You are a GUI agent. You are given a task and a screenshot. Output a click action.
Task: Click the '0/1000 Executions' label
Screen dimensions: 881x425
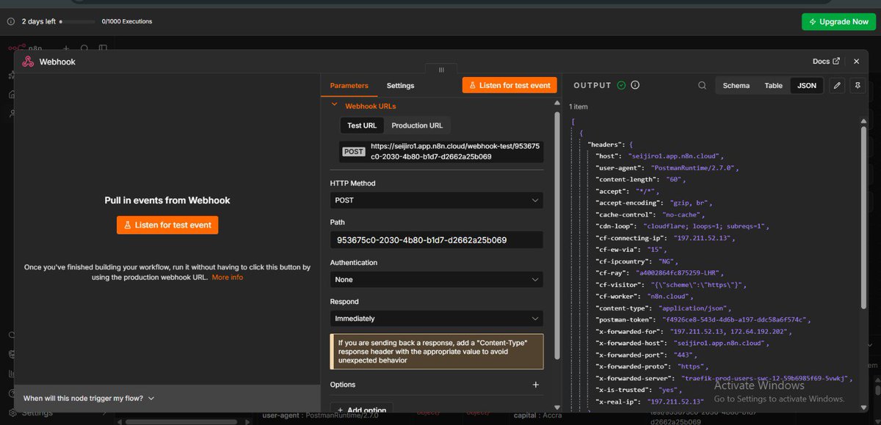(x=126, y=21)
